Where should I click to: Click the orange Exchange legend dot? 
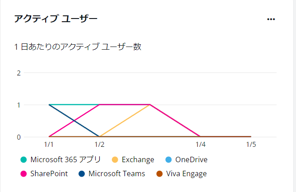click(x=115, y=159)
